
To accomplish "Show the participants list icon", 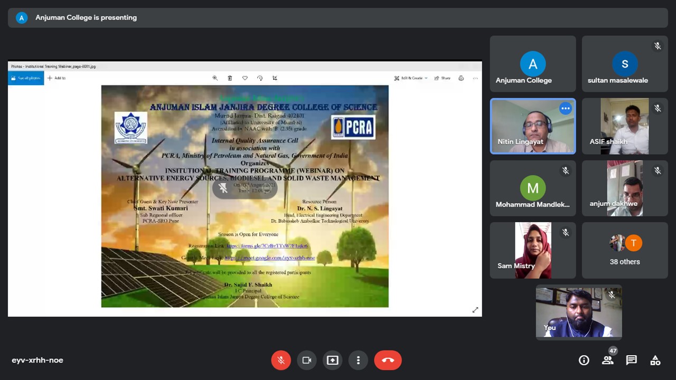I will point(608,360).
